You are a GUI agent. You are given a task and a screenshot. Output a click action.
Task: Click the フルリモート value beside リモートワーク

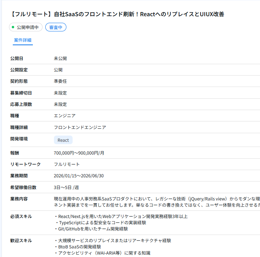click(67, 164)
